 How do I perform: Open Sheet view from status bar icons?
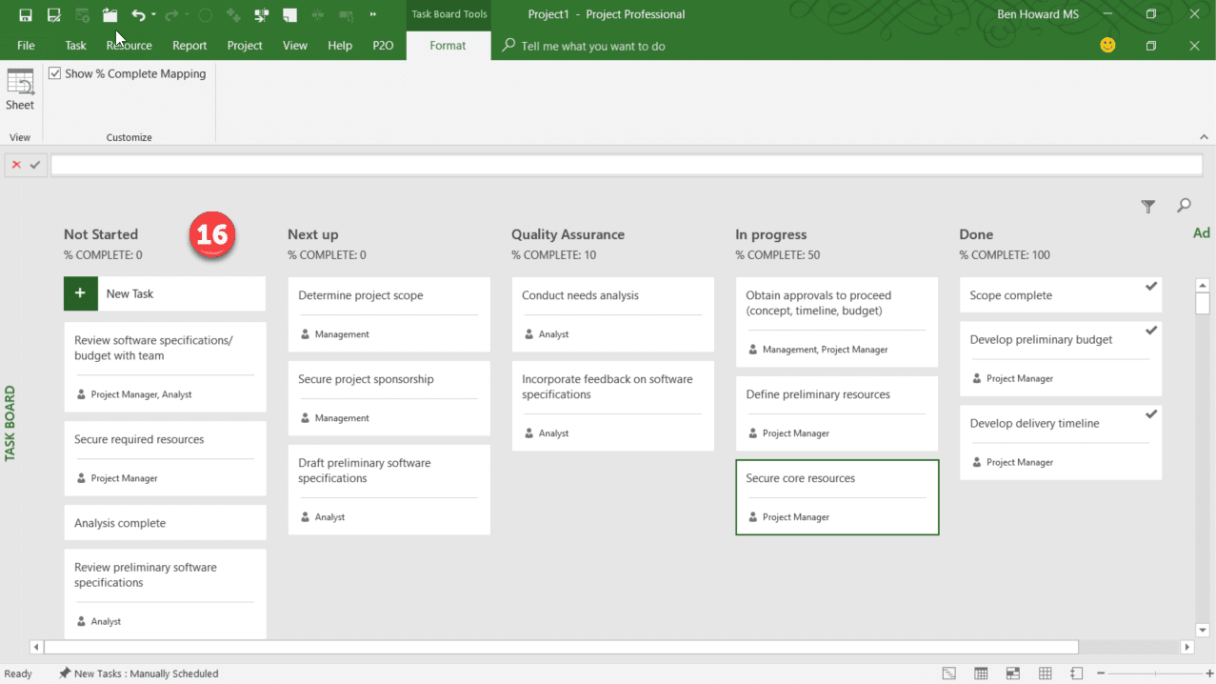(1045, 674)
